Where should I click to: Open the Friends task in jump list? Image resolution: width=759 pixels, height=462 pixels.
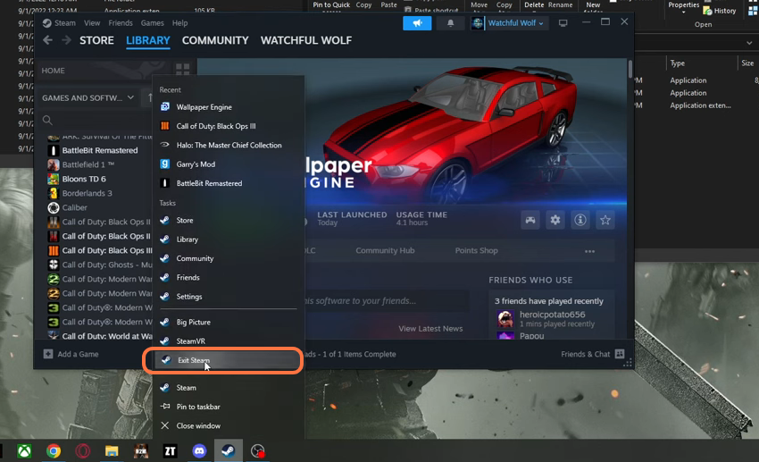click(x=229, y=278)
